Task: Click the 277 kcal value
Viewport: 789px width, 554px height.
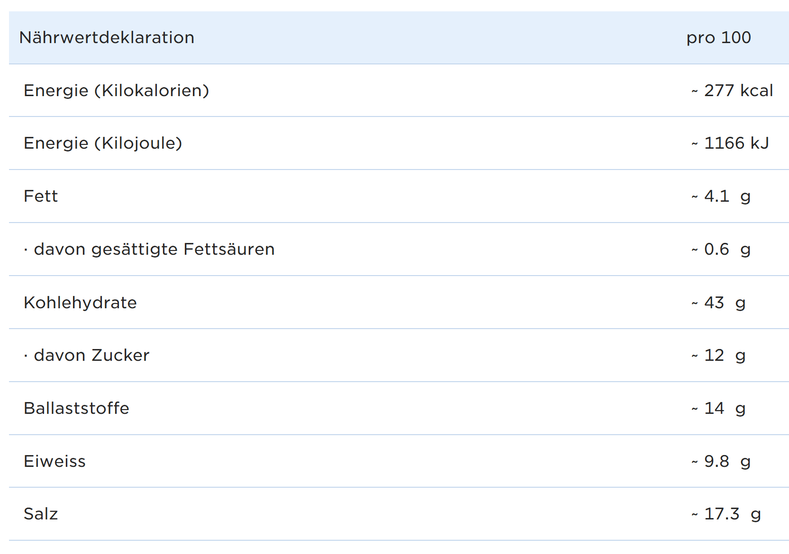Action: (x=732, y=90)
